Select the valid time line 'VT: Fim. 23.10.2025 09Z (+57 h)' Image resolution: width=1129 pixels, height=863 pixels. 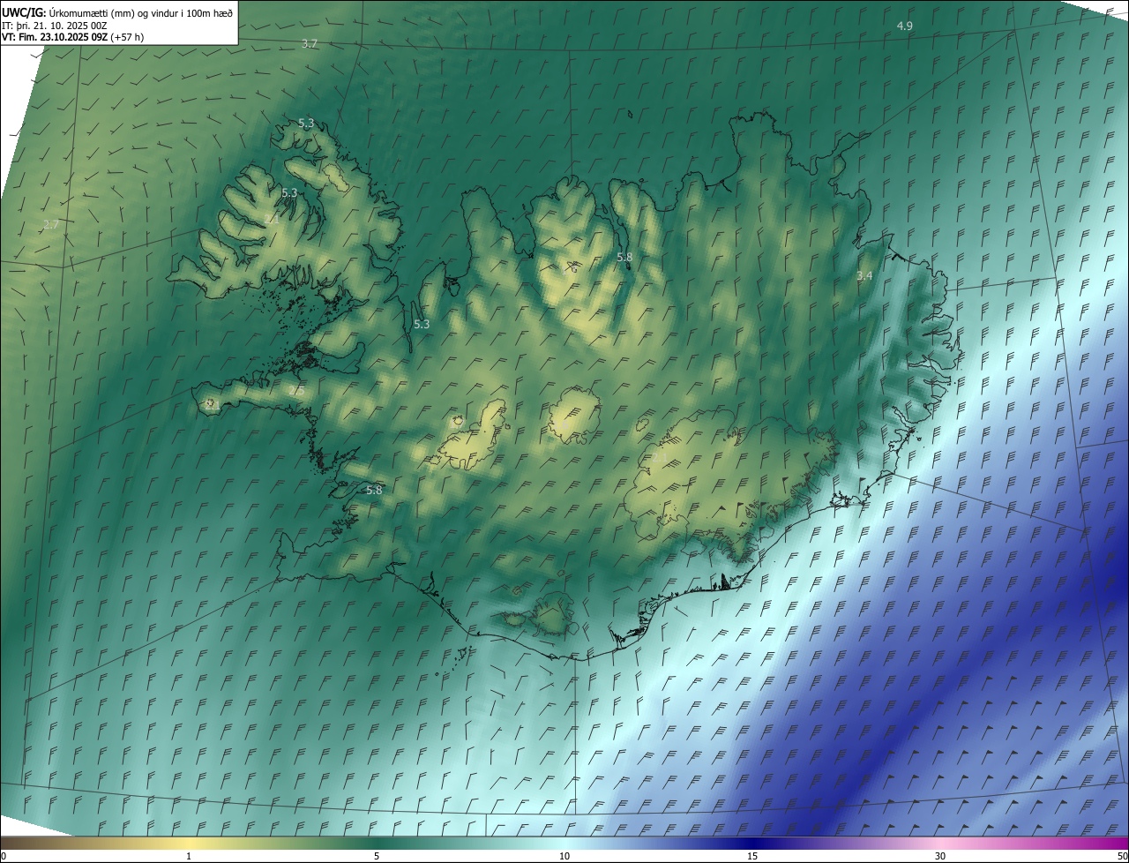click(72, 37)
